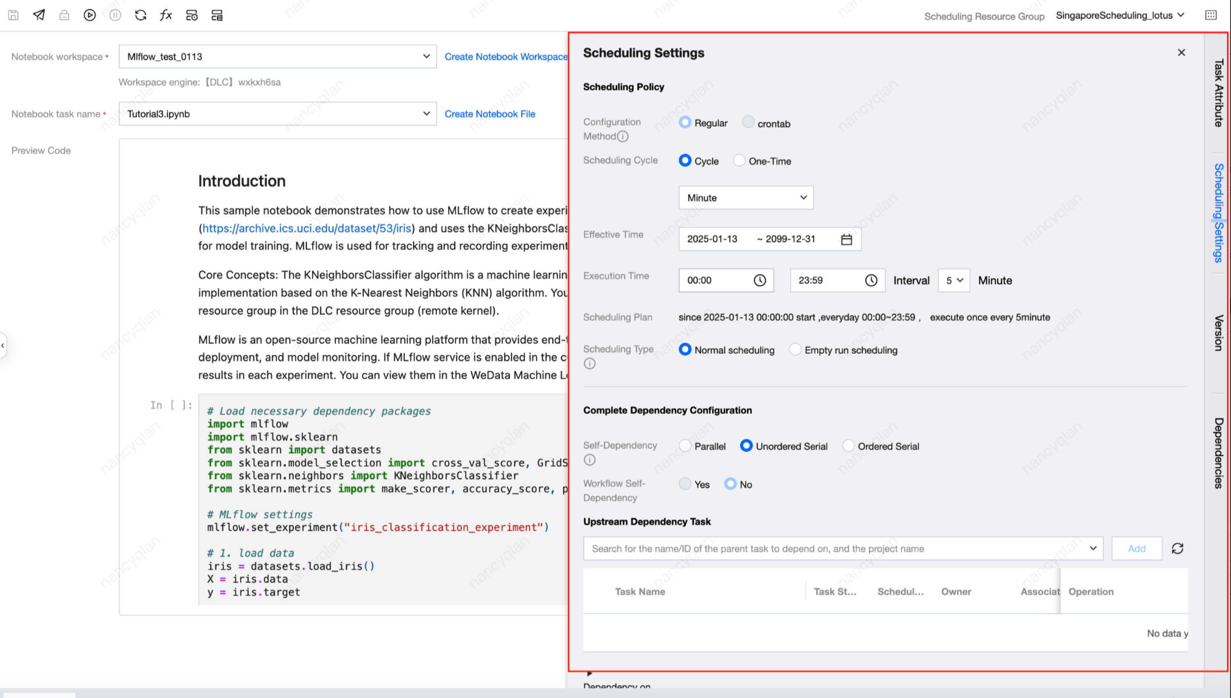Open the effective time calendar icon
This screenshot has width=1231, height=698.
tap(846, 239)
